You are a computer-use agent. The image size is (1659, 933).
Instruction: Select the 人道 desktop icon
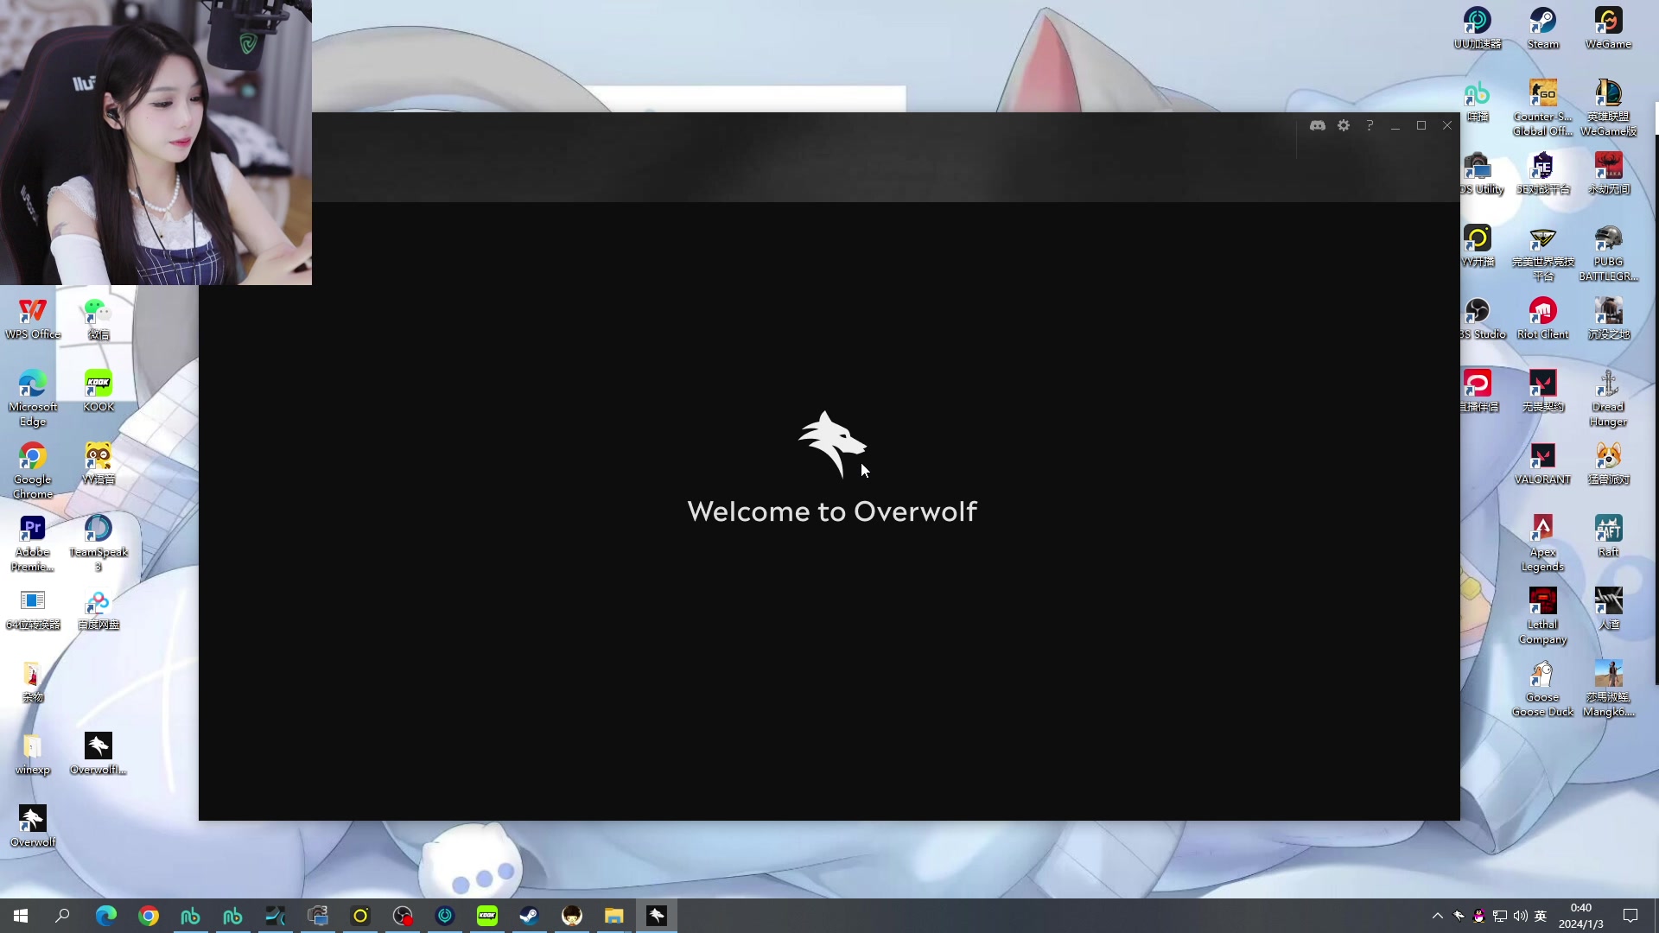[x=1609, y=608]
